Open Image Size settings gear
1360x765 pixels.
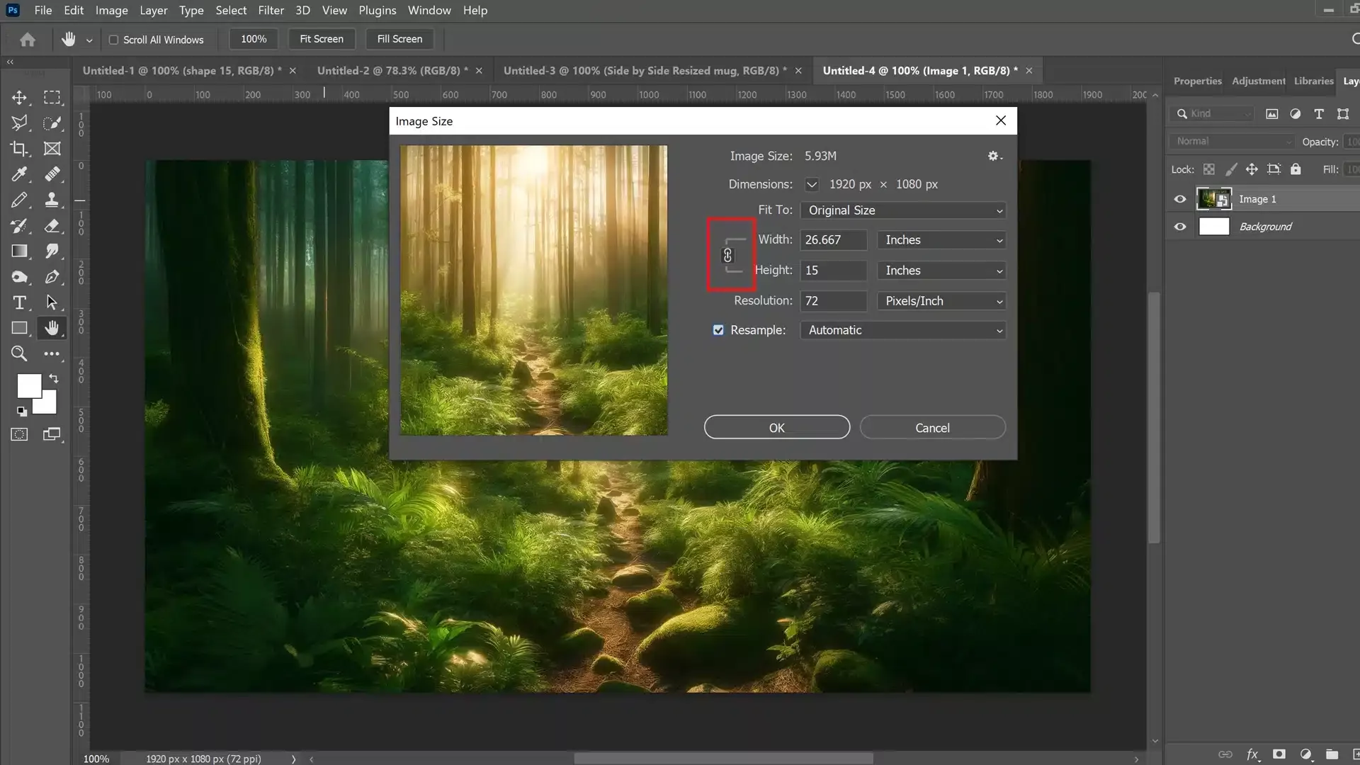(x=994, y=156)
